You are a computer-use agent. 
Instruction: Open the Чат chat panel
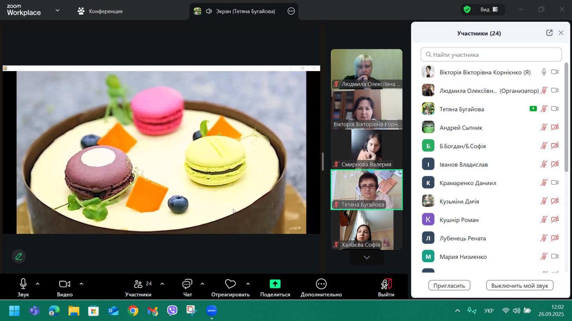(187, 284)
